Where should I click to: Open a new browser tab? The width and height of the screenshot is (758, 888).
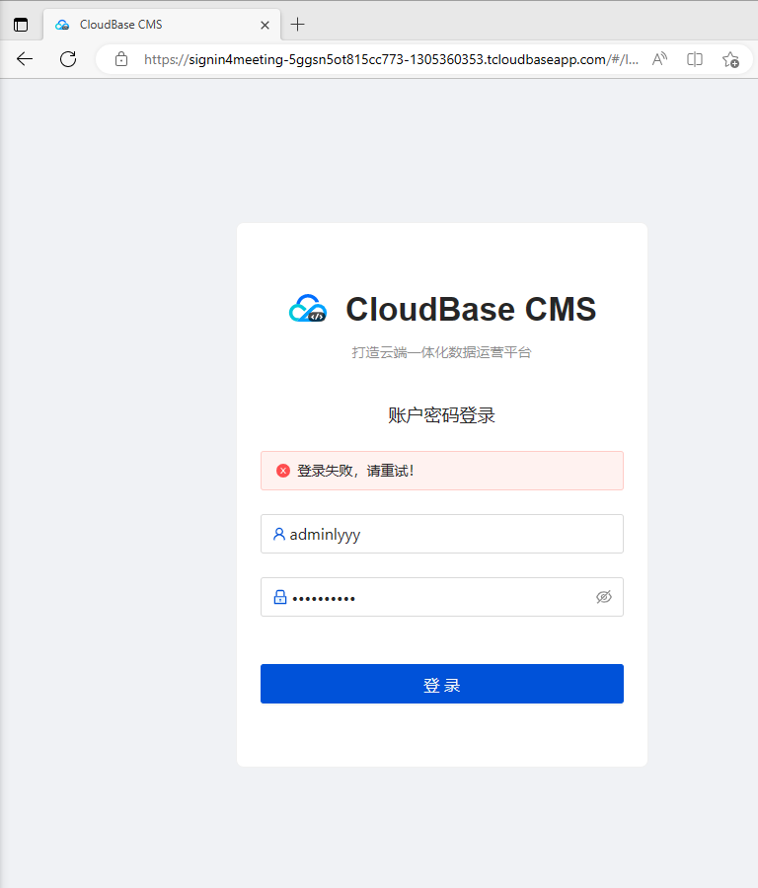coord(297,25)
